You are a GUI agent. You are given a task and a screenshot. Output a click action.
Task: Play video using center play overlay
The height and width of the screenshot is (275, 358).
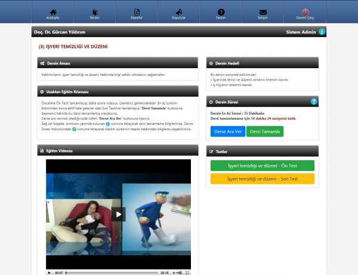119,214
